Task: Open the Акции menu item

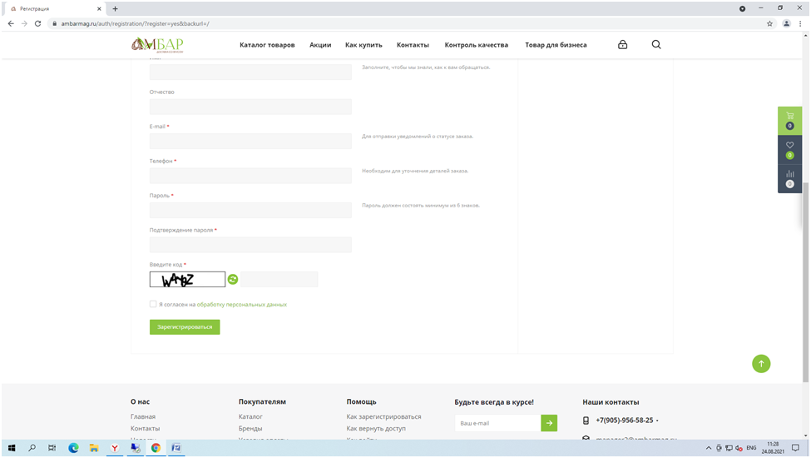Action: tap(320, 45)
